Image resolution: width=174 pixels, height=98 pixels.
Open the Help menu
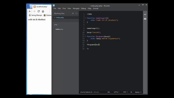click(89, 8)
